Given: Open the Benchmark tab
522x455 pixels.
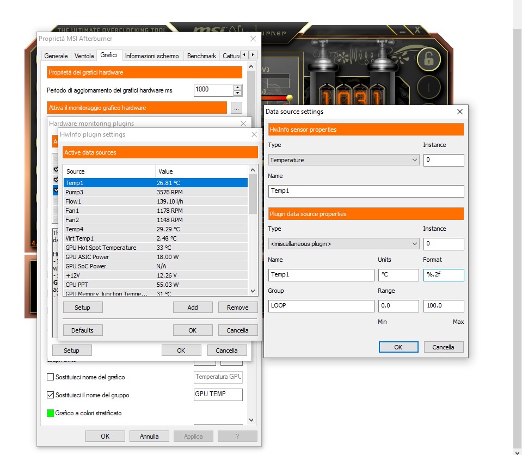Looking at the screenshot, I should pyautogui.click(x=201, y=56).
